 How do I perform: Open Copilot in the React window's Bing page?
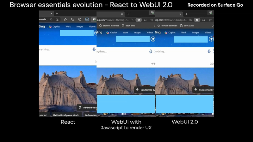(54, 27)
